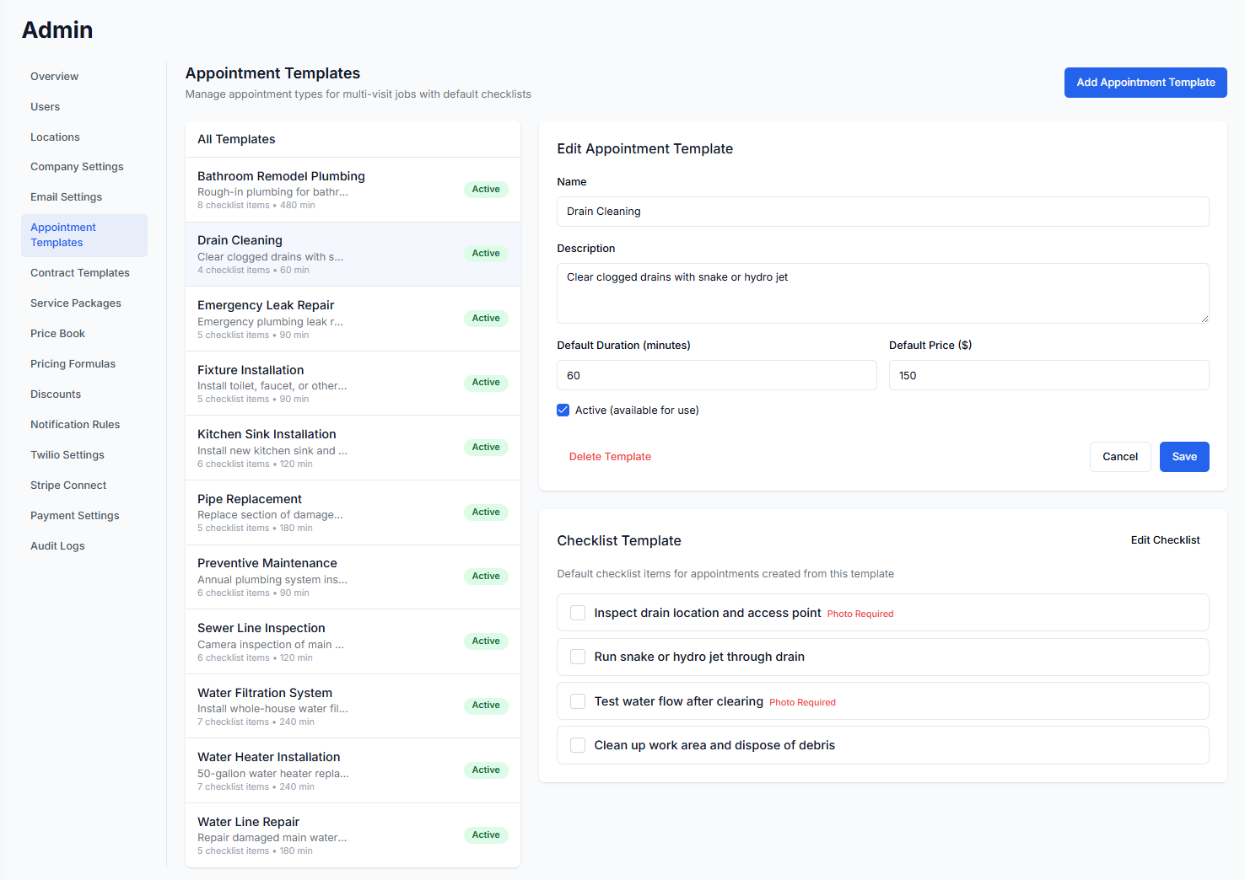
Task: Open Company Settings in sidebar
Action: pyautogui.click(x=84, y=167)
